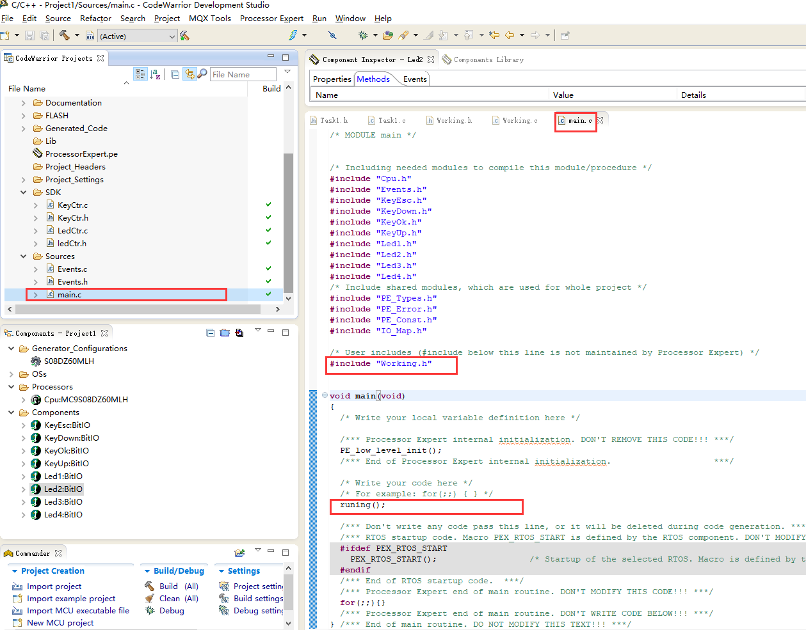The width and height of the screenshot is (806, 630).
Task: Click the flash programmer lightning icon
Action: tap(293, 35)
